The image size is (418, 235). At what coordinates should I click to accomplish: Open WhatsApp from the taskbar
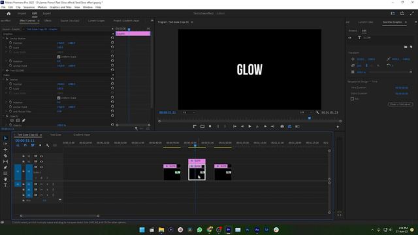[x=199, y=230]
